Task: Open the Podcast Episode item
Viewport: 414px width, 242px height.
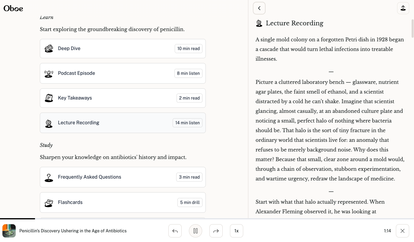Action: [x=123, y=73]
